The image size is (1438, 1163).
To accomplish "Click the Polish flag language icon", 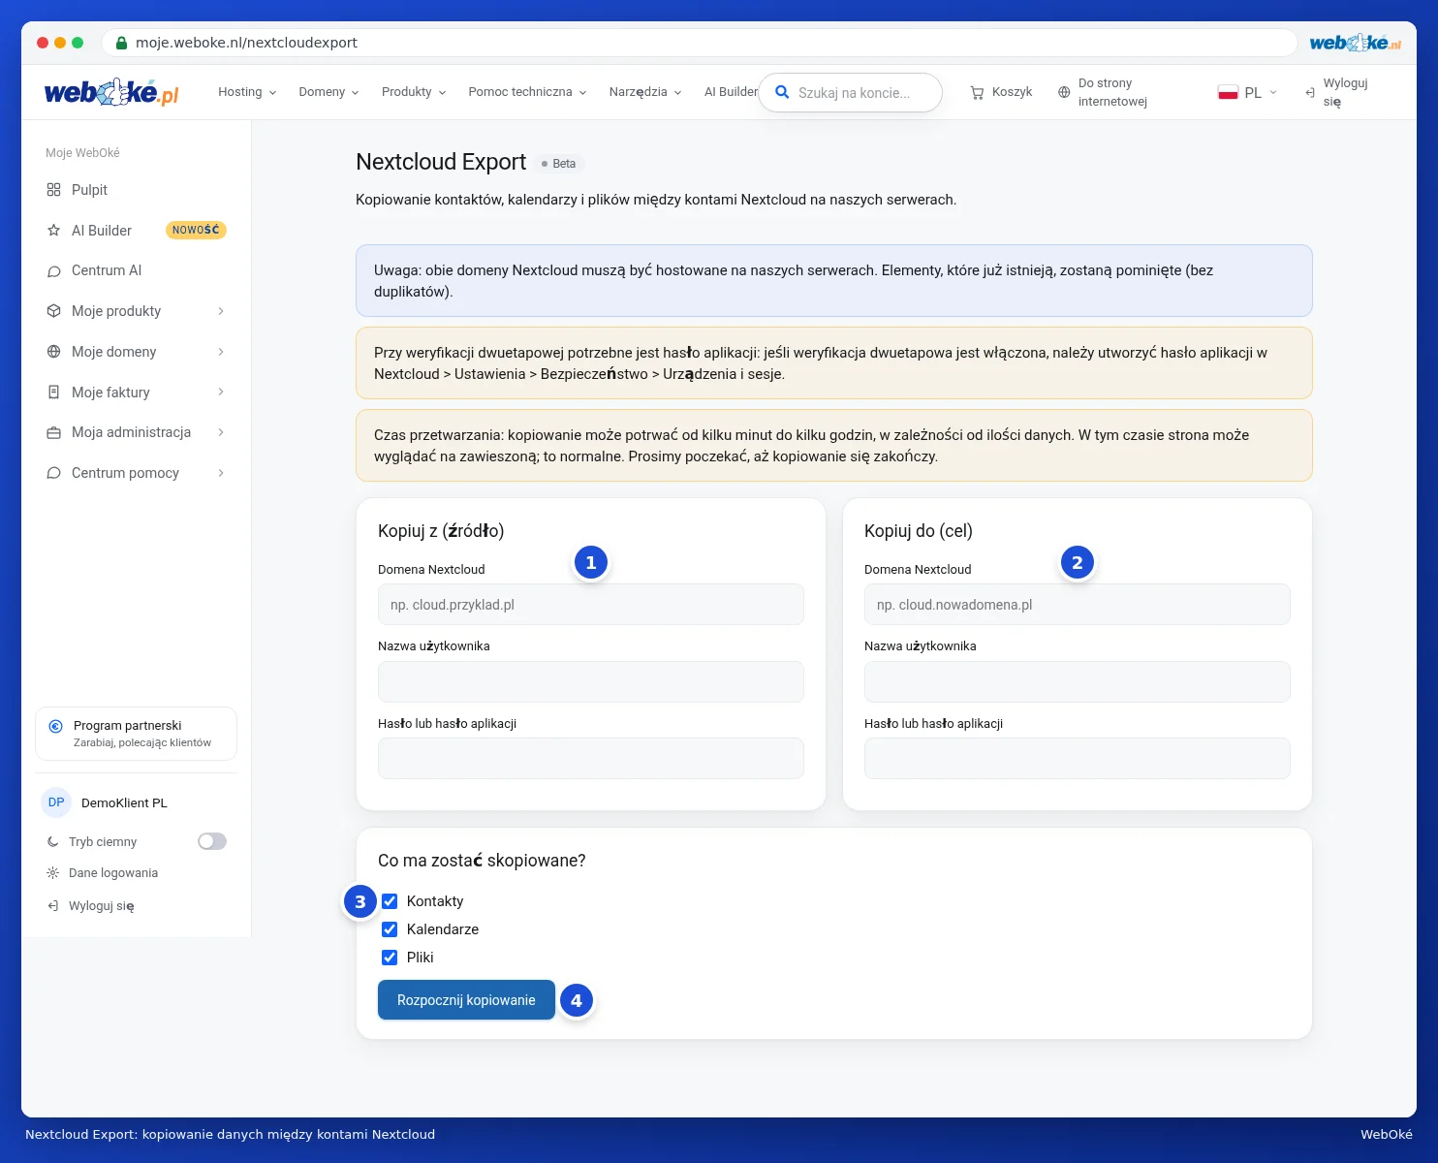I will pyautogui.click(x=1228, y=93).
